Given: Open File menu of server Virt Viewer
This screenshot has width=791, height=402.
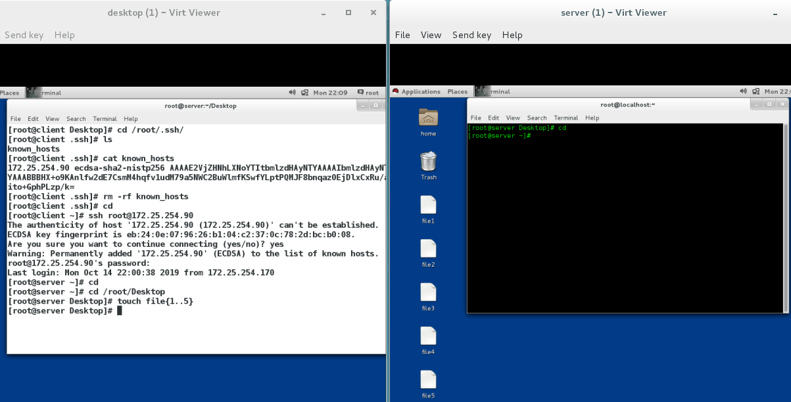Looking at the screenshot, I should [402, 35].
